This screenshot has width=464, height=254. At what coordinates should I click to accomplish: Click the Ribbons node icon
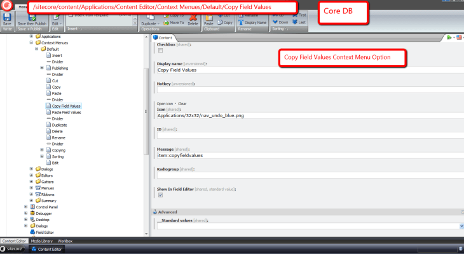pyautogui.click(x=38, y=194)
